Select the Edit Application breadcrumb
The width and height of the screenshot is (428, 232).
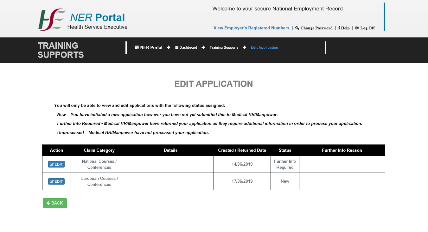265,47
